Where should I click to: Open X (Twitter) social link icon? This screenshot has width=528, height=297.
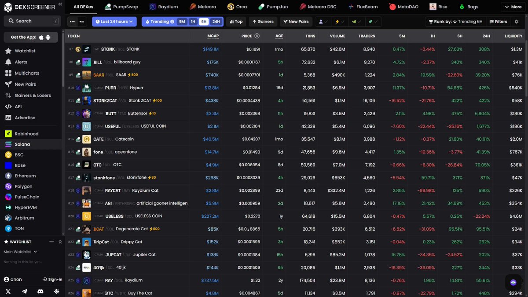[8, 291]
